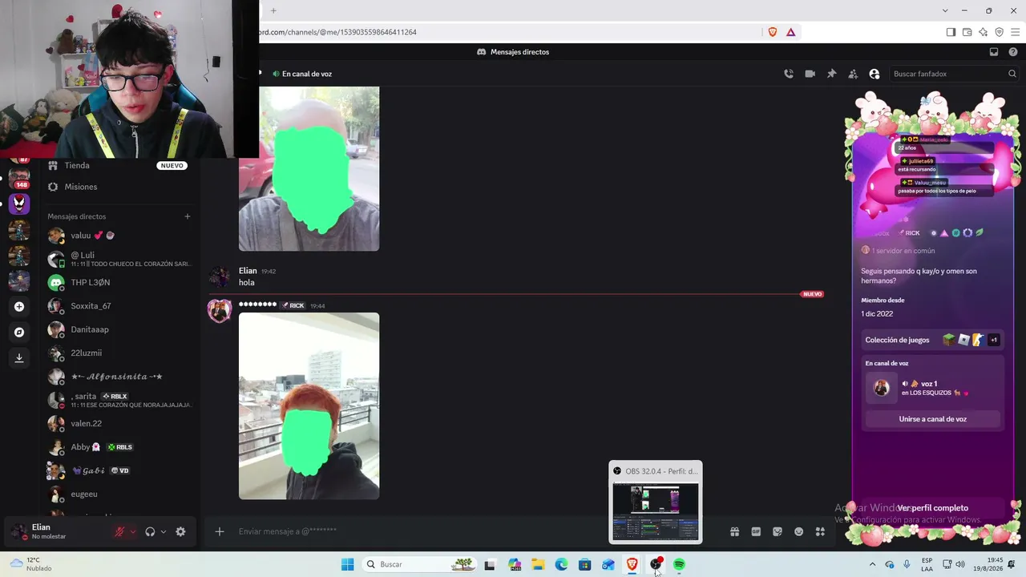Open direct message with @ Luli

pyautogui.click(x=119, y=259)
